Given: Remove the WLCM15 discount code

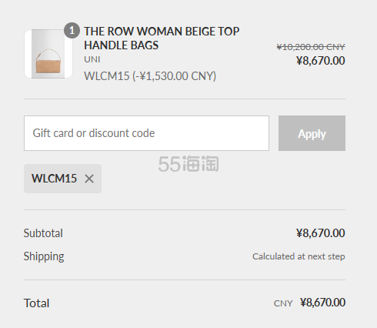Looking at the screenshot, I should tap(89, 179).
